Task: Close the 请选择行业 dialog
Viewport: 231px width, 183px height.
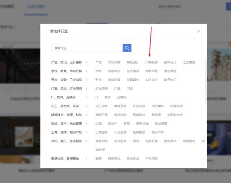Action: point(199,31)
